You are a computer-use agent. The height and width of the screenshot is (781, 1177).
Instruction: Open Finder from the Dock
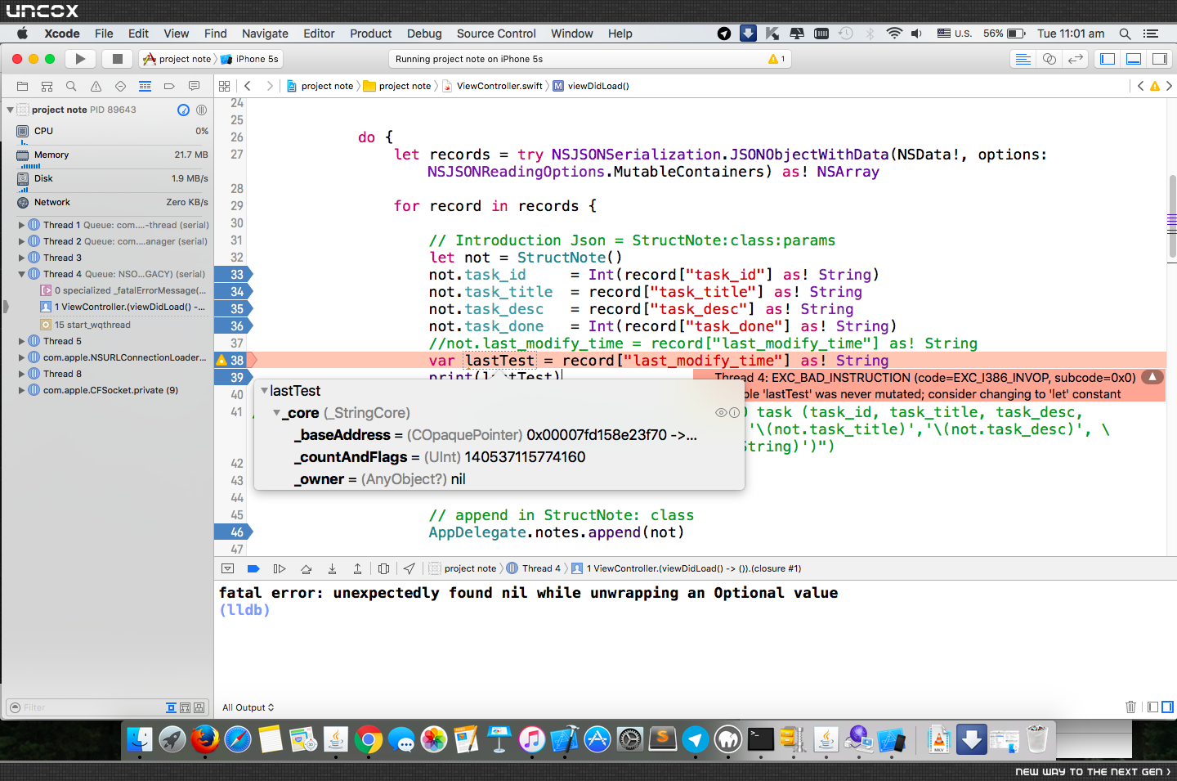pos(139,740)
